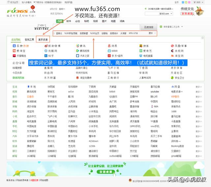This screenshot has height=187, width=211.
Task: Pick the pink theme color swatch
Action: [x=189, y=2]
